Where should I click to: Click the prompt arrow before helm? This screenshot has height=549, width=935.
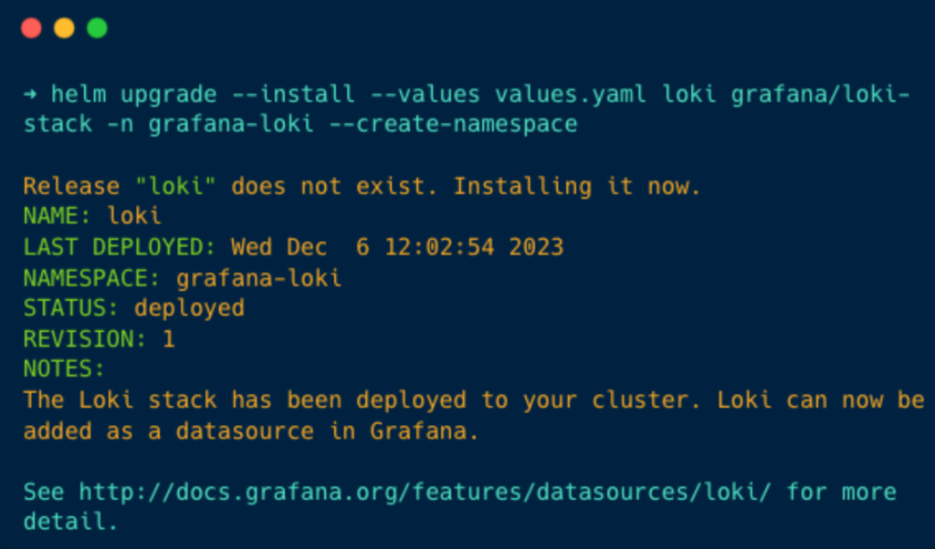(x=30, y=94)
